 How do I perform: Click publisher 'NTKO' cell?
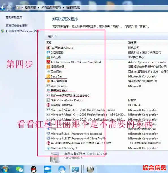click(x=132, y=100)
